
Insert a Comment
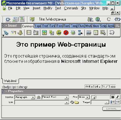(x=112, y=33)
